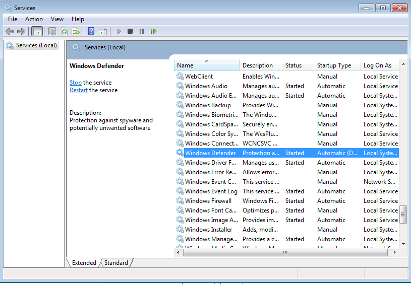Toggle the Show/Hide Console Tree icon

click(x=37, y=31)
